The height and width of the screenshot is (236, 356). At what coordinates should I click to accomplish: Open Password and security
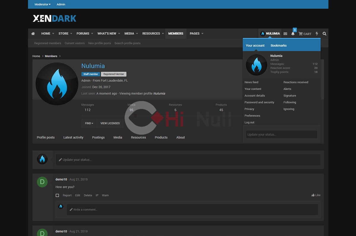259,102
